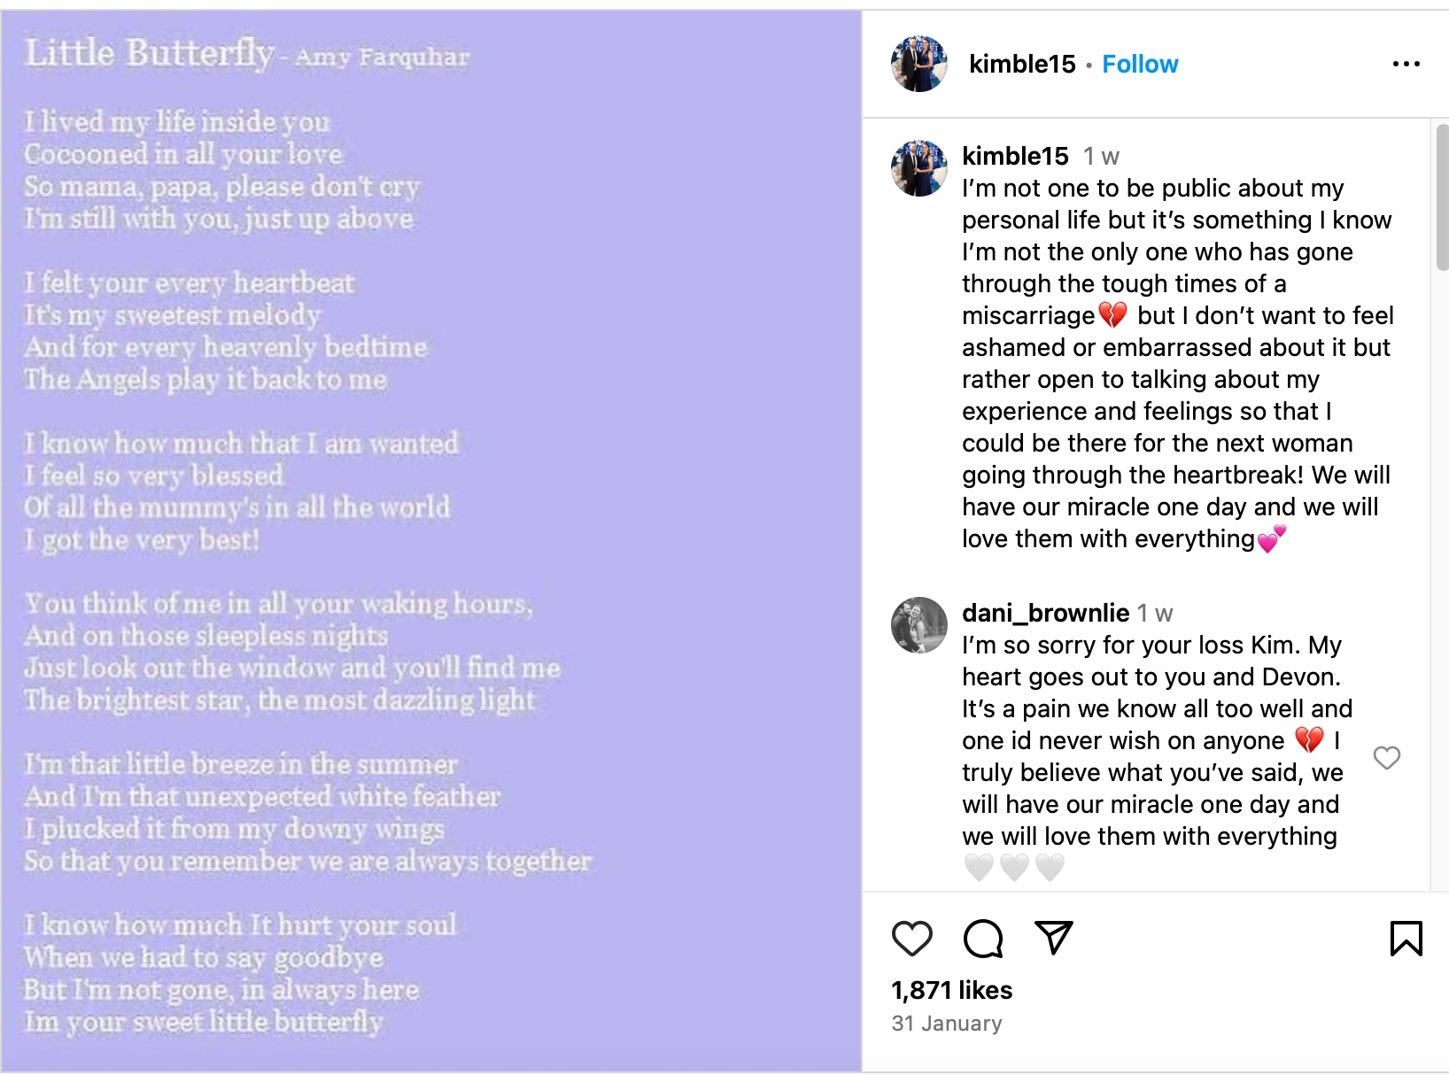Save the post using the bookmark icon
This screenshot has height=1075, width=1449.
pos(1406,940)
